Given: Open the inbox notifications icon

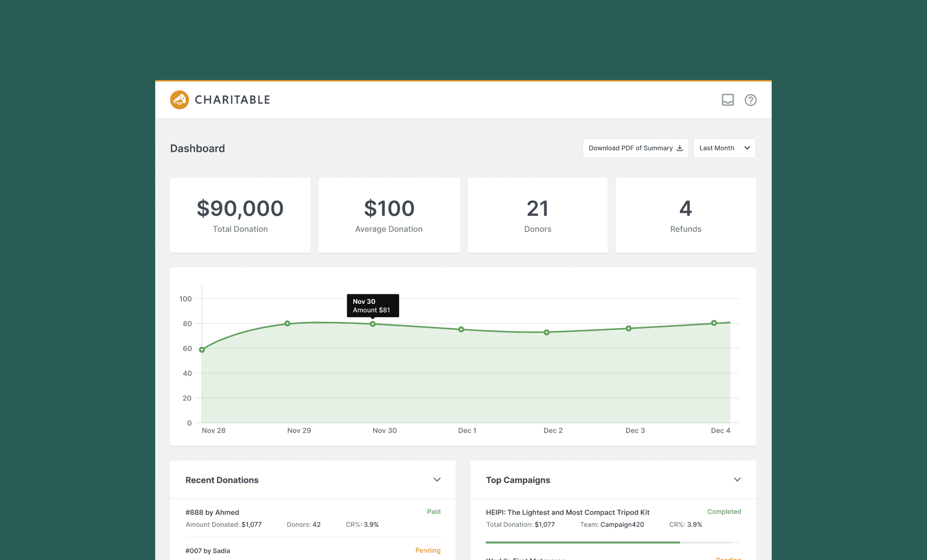Looking at the screenshot, I should pyautogui.click(x=728, y=100).
